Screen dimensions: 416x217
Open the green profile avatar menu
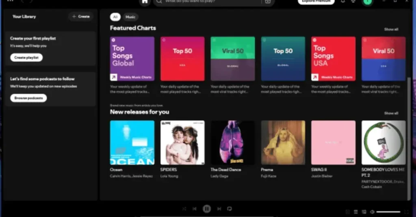(367, 2)
